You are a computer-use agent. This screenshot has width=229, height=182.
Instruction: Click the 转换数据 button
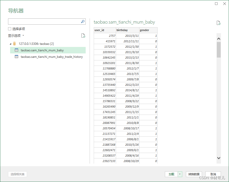(x=194, y=174)
